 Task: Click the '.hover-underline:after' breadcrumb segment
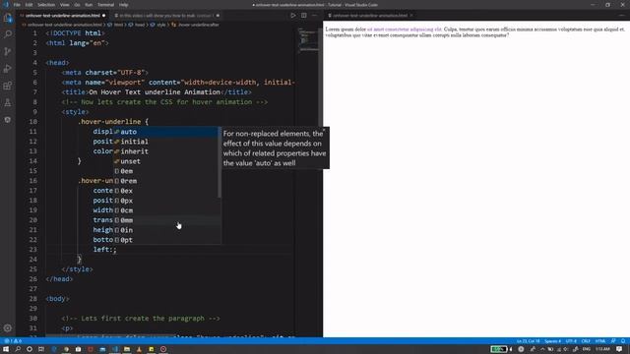point(199,25)
